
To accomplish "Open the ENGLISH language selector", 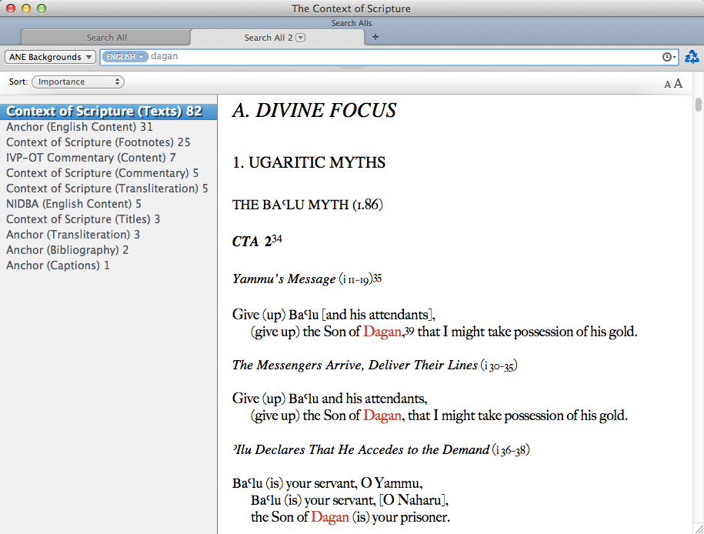I will click(x=125, y=57).
